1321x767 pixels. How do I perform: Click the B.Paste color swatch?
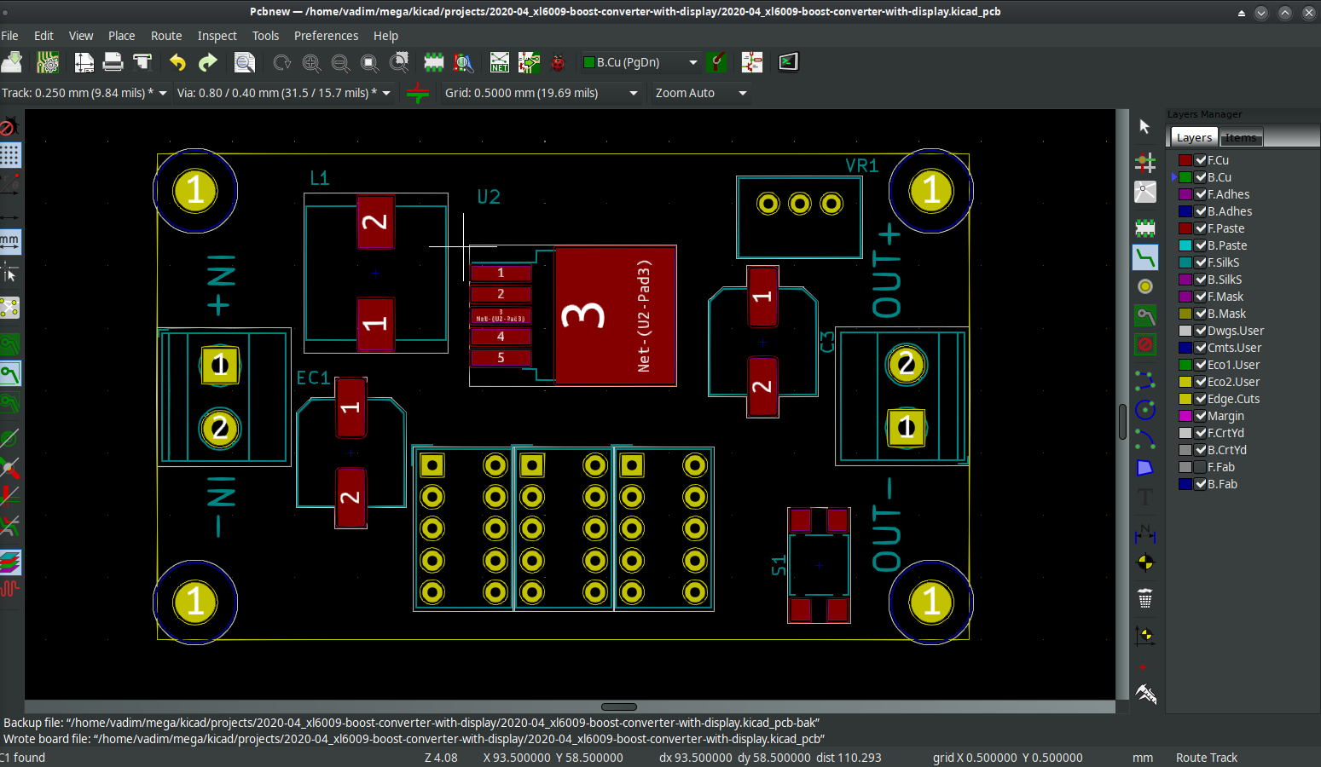tap(1185, 245)
